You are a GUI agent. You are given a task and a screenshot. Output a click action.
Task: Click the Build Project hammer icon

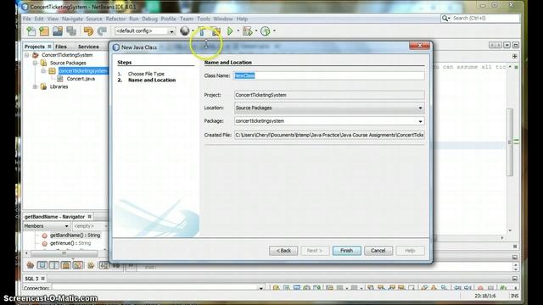click(202, 31)
